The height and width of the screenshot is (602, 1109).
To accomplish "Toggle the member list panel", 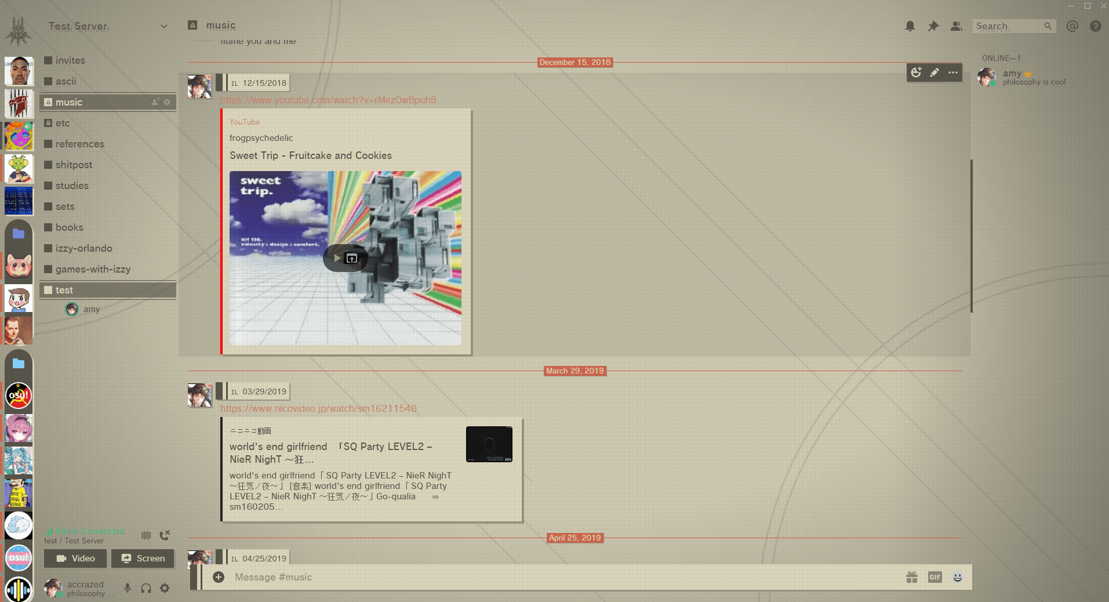I will [957, 26].
